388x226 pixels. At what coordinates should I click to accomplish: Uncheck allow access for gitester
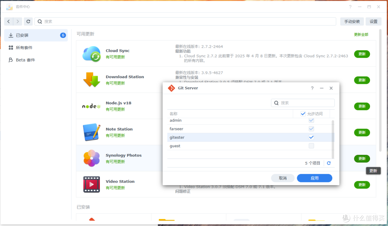click(311, 137)
